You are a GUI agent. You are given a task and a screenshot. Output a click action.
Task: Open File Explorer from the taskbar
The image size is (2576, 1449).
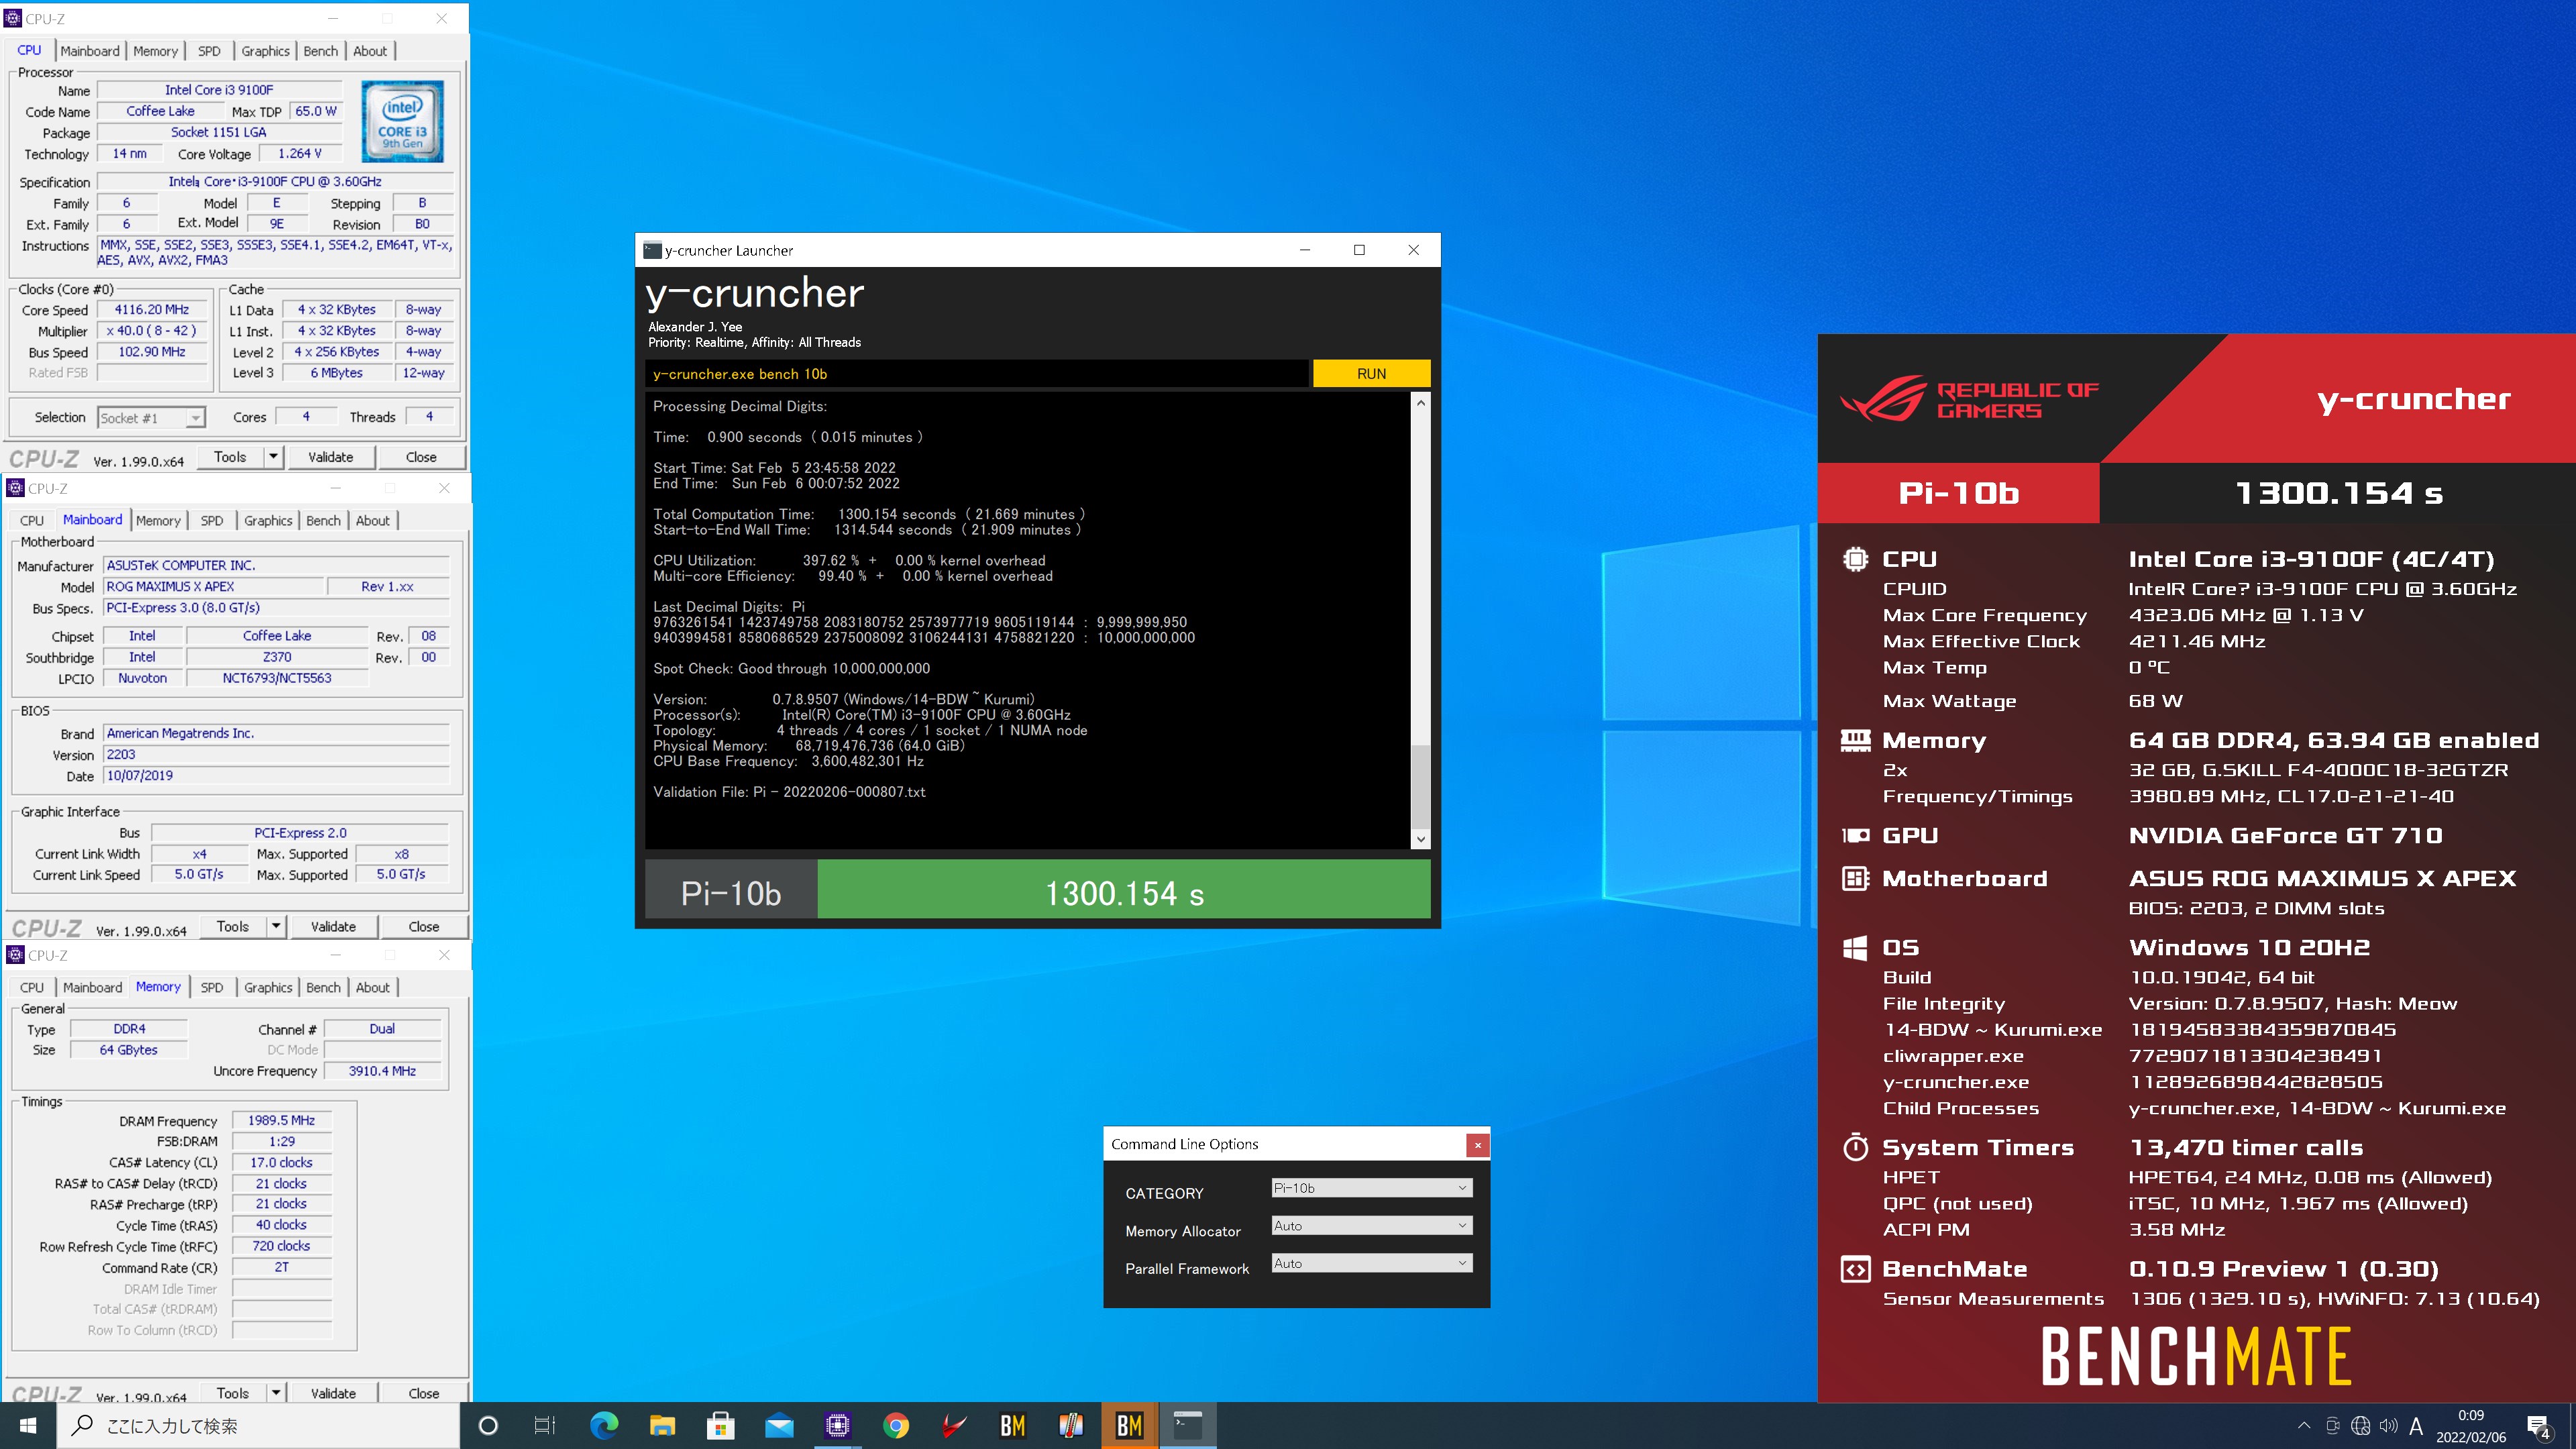[662, 1425]
